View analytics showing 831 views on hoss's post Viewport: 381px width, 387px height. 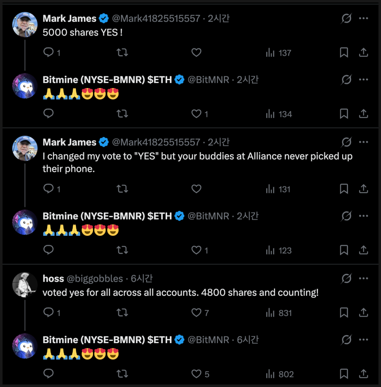tap(278, 313)
